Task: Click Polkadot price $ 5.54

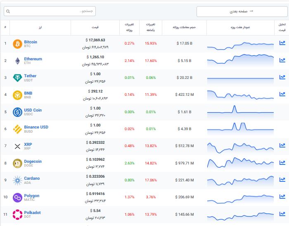Action: pyautogui.click(x=95, y=211)
